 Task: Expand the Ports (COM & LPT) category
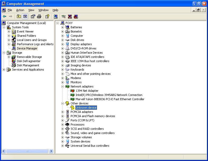click(62, 120)
